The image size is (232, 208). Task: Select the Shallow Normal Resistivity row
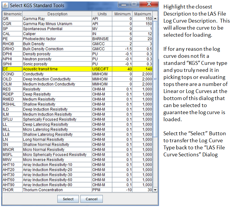[x=77, y=144]
